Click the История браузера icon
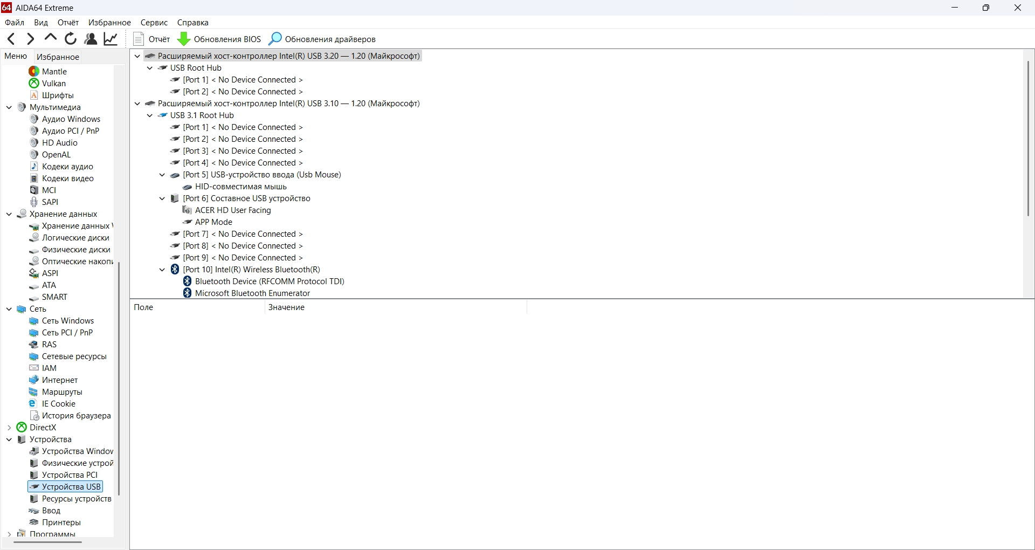The image size is (1035, 550). (34, 416)
